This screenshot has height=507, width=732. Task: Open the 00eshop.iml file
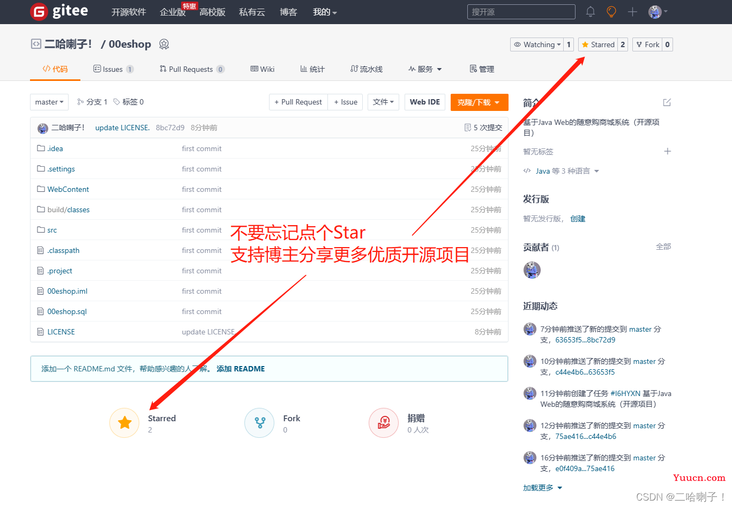(x=67, y=291)
